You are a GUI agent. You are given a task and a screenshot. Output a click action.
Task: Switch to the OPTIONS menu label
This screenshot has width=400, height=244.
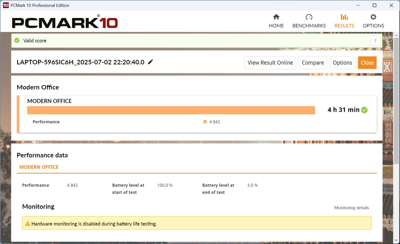pyautogui.click(x=373, y=26)
